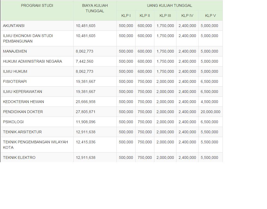Click the AKUNTANSI program name
Image resolution: width=267 pixels, height=209 pixels.
click(x=14, y=26)
